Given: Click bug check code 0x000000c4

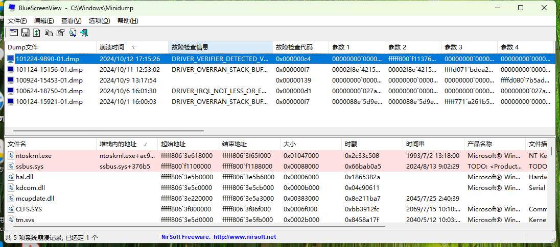Looking at the screenshot, I should click(294, 59).
